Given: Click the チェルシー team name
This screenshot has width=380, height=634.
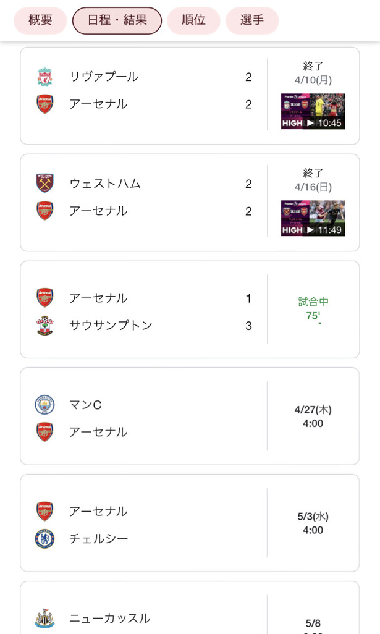Looking at the screenshot, I should coord(99,539).
